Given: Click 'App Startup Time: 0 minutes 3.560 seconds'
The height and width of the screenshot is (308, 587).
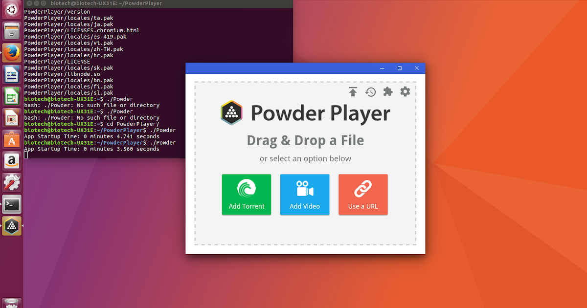Looking at the screenshot, I should [x=91, y=149].
